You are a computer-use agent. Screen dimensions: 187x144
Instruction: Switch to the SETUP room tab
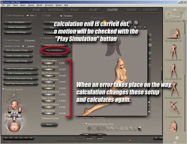[x=131, y=10]
